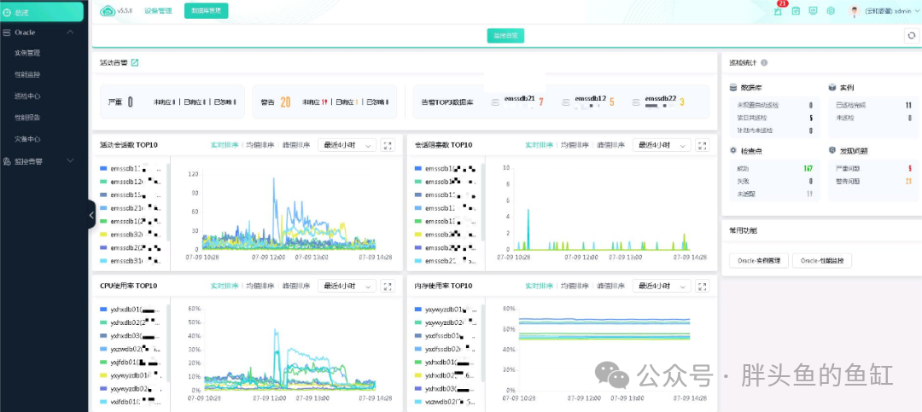
Task: Open 最近4小时 dropdown in 会话阻塞数 chart
Action: tap(662, 145)
